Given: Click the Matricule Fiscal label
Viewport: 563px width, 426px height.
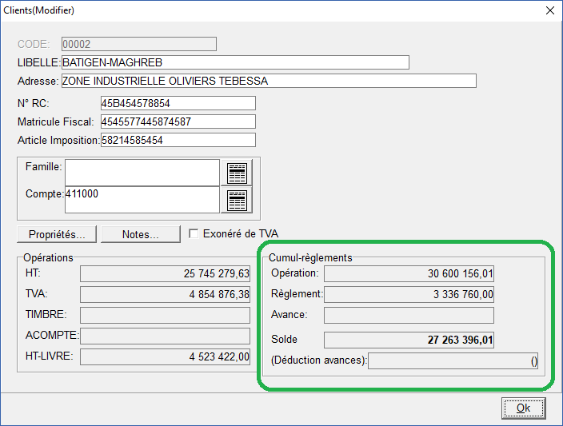Looking at the screenshot, I should [x=56, y=122].
